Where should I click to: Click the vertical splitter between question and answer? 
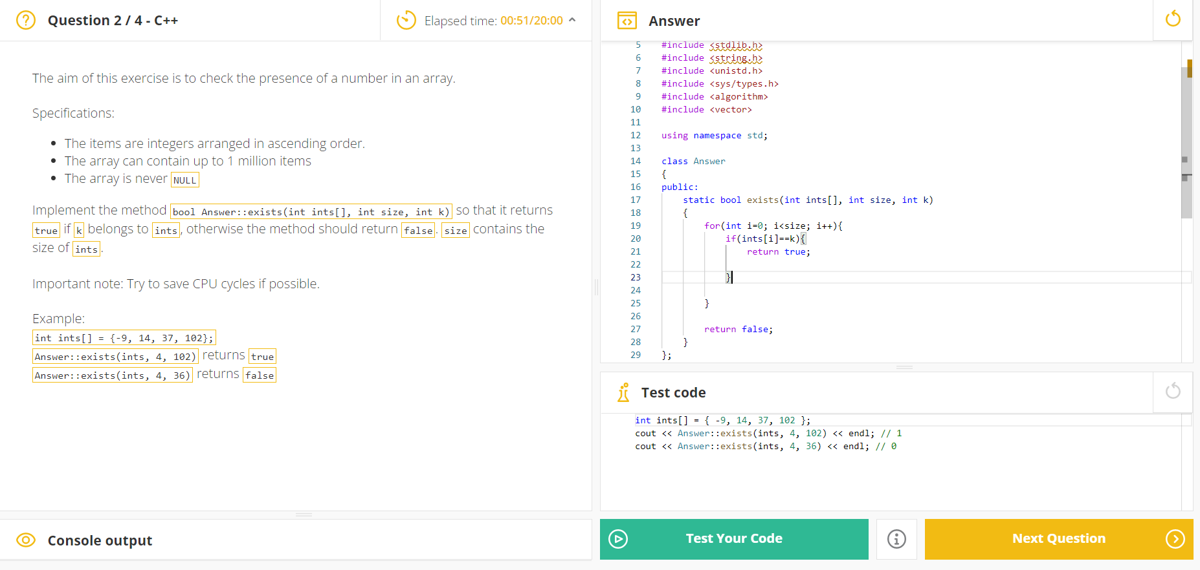[x=596, y=287]
